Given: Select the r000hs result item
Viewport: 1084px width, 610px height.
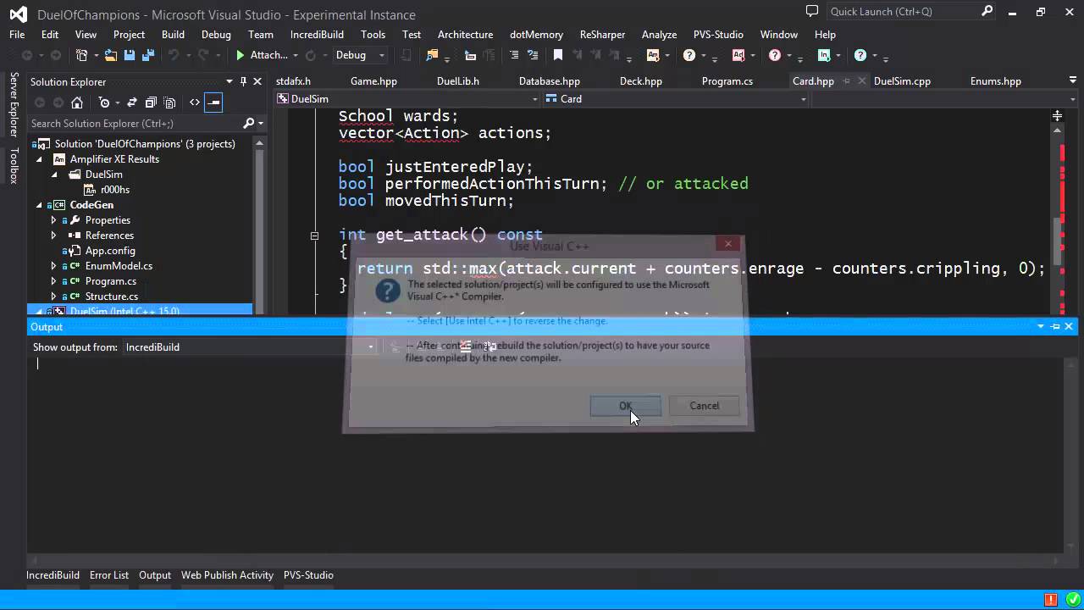Looking at the screenshot, I should click(x=114, y=190).
